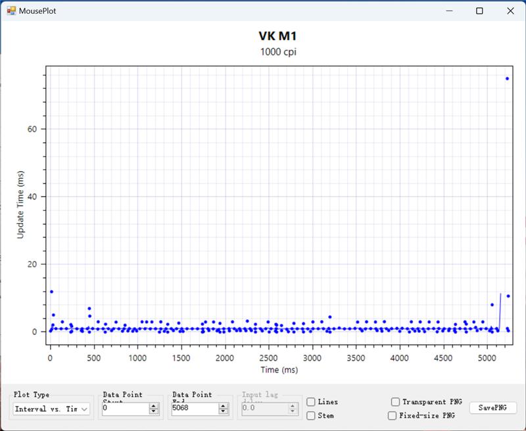The image size is (526, 431).
Task: Maximize the MousePlot window
Action: [x=479, y=11]
